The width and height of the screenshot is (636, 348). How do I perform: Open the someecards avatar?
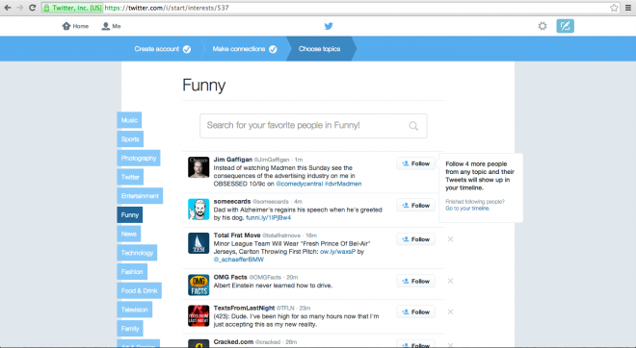[x=199, y=210]
